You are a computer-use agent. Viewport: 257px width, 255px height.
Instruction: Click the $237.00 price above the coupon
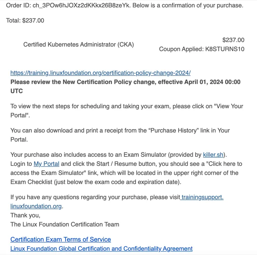233,40
